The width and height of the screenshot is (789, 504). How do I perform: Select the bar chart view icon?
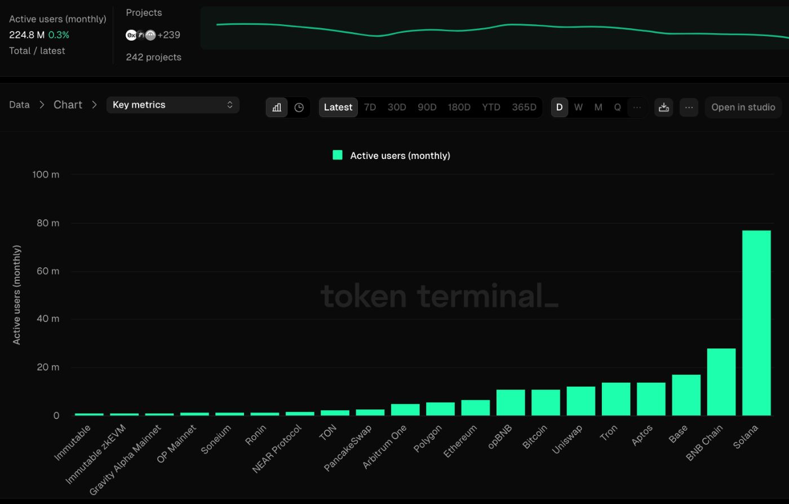276,107
